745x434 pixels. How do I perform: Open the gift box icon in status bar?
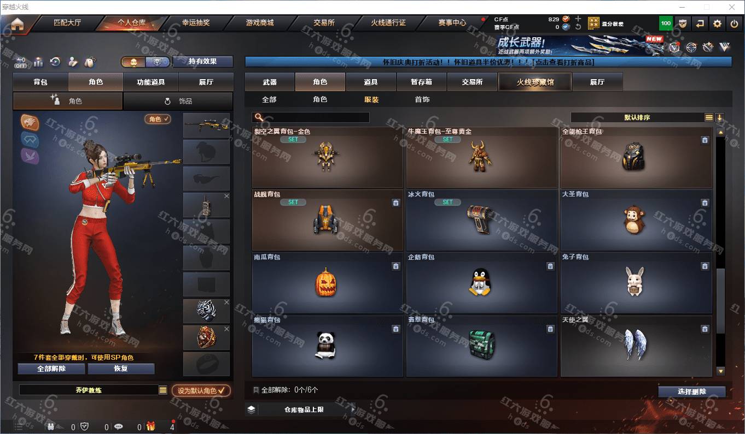tap(150, 426)
